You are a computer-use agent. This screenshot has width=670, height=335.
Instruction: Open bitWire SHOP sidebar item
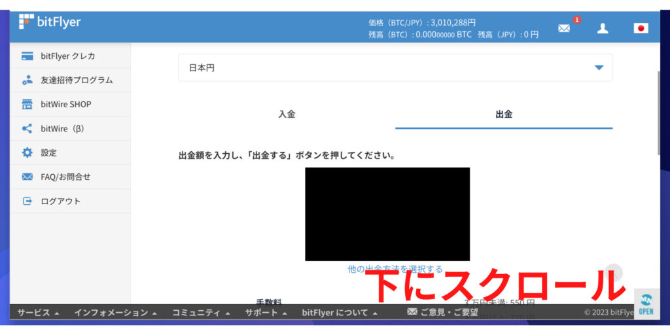[70, 104]
